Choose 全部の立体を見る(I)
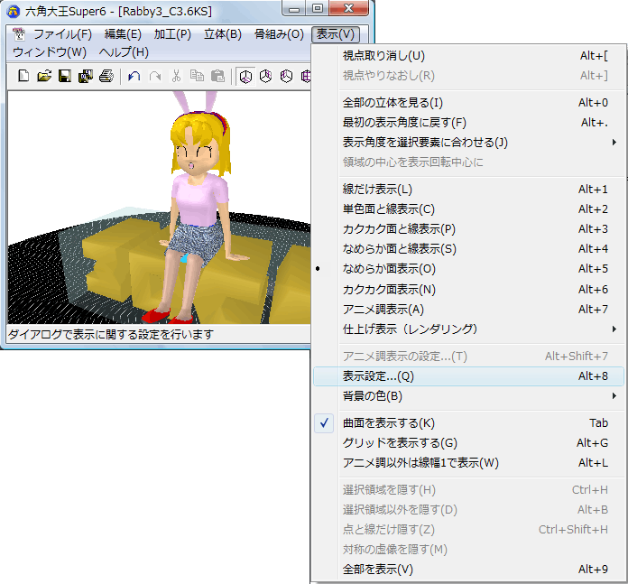 468,103
